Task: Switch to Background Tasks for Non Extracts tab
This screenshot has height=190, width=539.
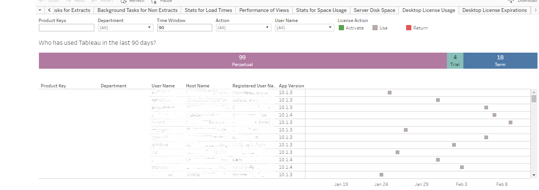Action: click(x=137, y=10)
